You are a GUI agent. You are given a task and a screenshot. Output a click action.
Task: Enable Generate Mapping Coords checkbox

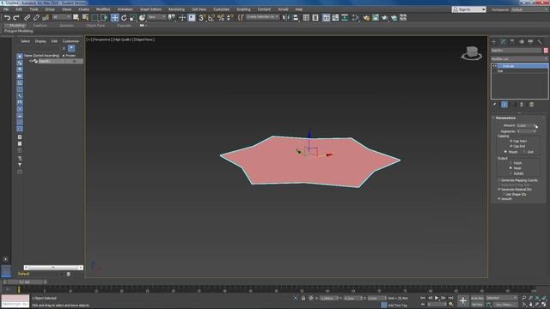click(x=499, y=180)
